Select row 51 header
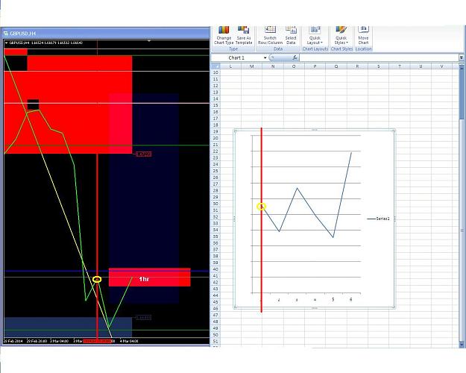Viewport: 466px width, 373px height. point(215,341)
